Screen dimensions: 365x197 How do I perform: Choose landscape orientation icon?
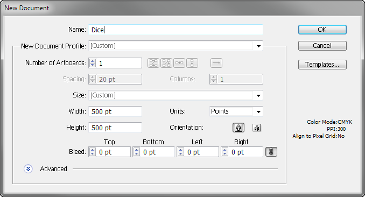pos(257,128)
